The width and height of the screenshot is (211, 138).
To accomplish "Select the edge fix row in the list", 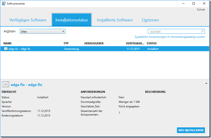I will coord(98,49).
